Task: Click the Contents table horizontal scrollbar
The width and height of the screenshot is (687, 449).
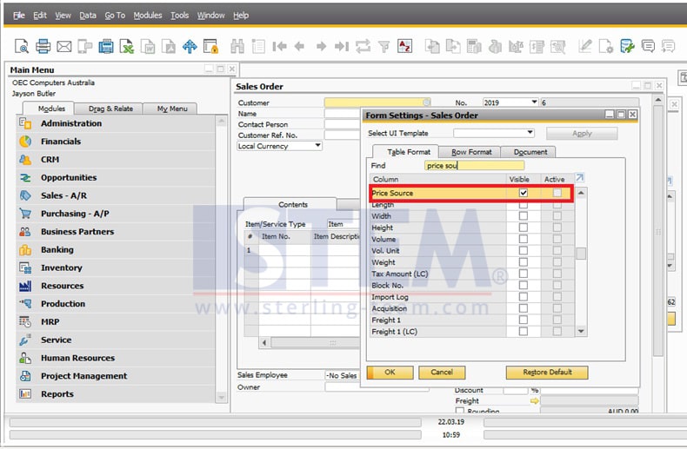Action: (x=316, y=342)
